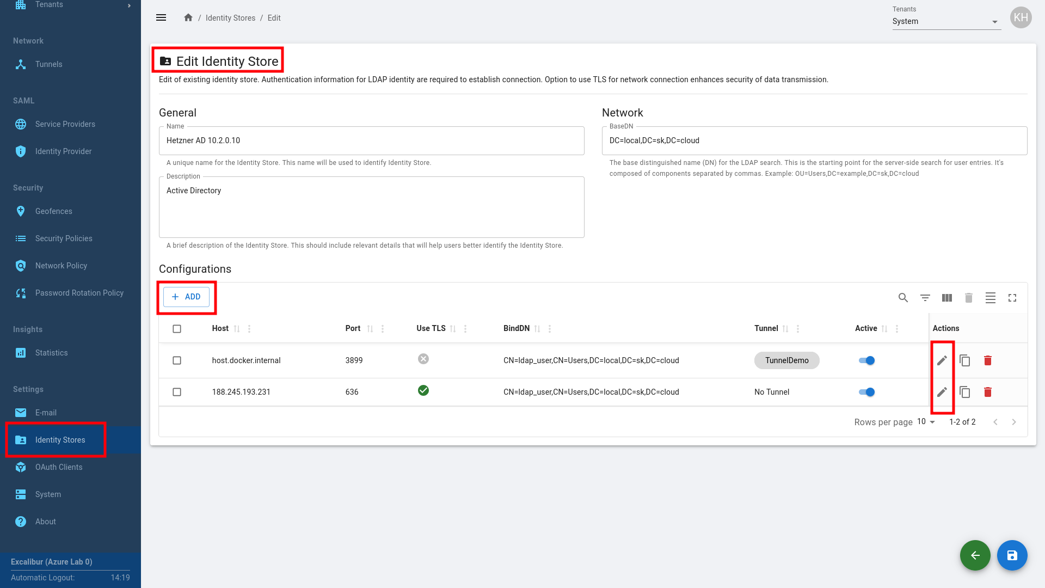Delete the 188.245.193.231 configuration row

[x=988, y=392]
